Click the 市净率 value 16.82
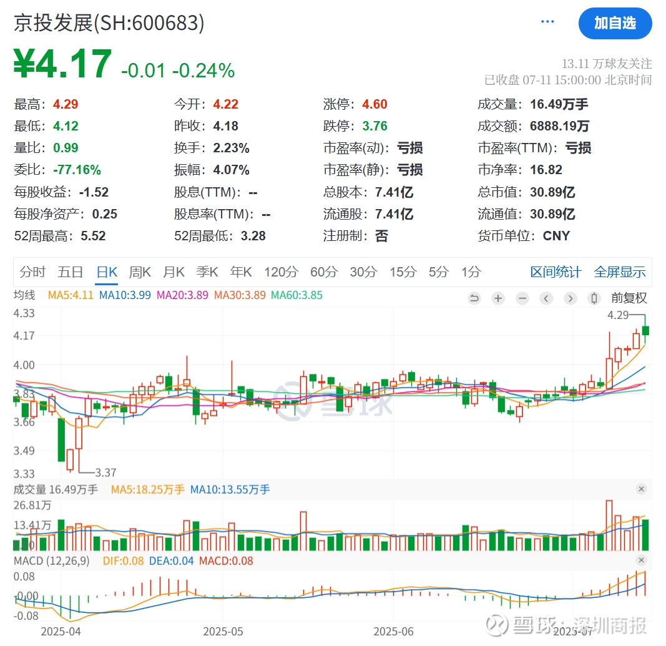 coord(546,170)
